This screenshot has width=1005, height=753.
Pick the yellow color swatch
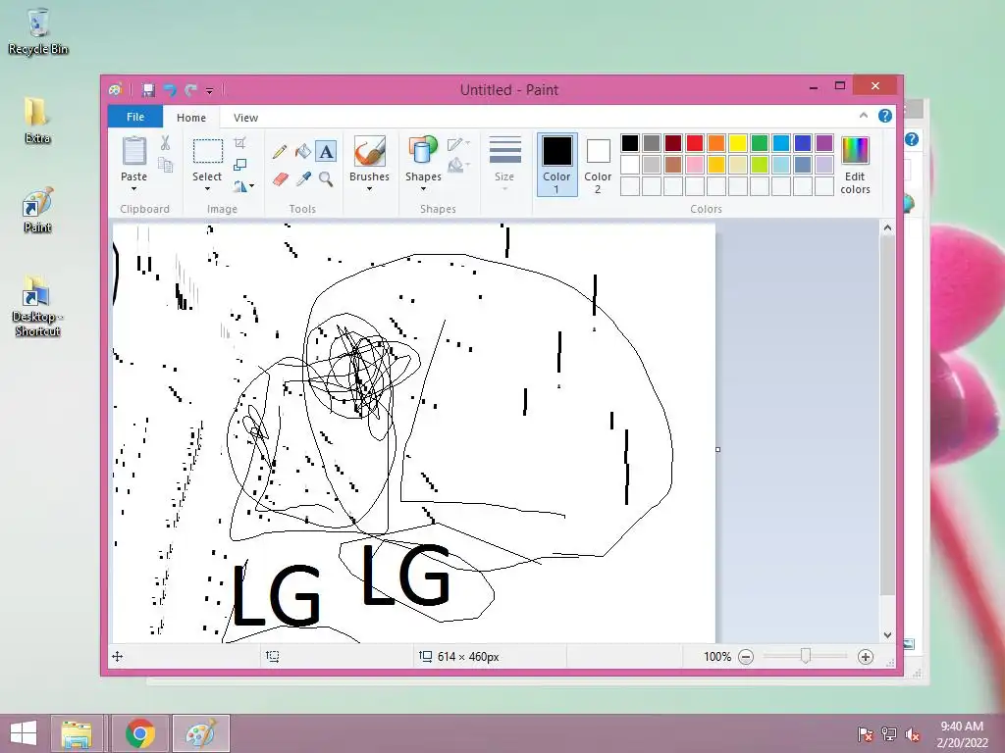[x=738, y=143]
